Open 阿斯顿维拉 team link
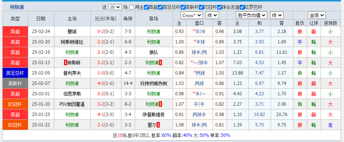Screen dimensions: 344x142 (x=72, y=42)
